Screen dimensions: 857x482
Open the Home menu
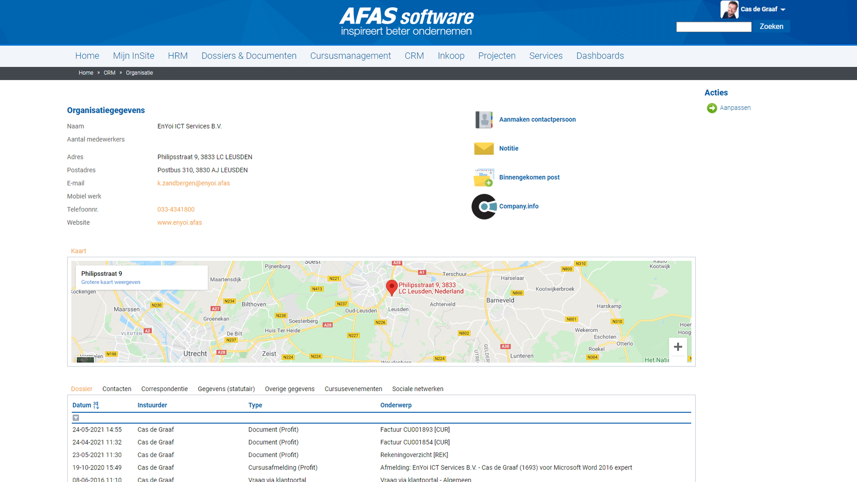point(87,56)
